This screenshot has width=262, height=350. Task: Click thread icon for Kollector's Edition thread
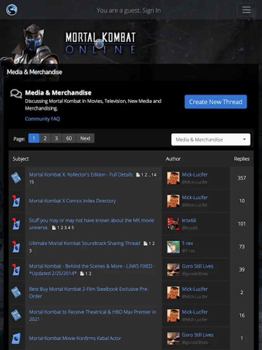point(16,178)
